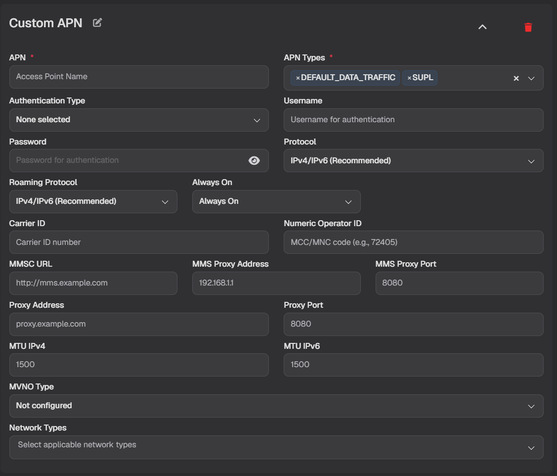Click the Username for authentication field
The image size is (557, 476).
(x=414, y=120)
